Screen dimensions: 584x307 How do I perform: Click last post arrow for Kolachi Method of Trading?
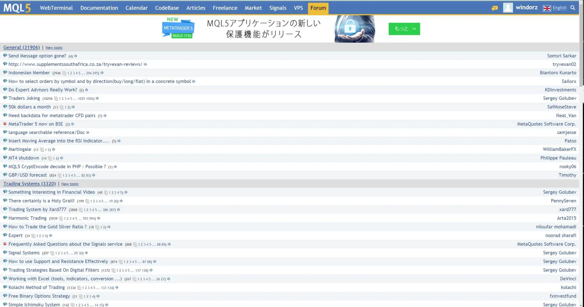point(117,288)
